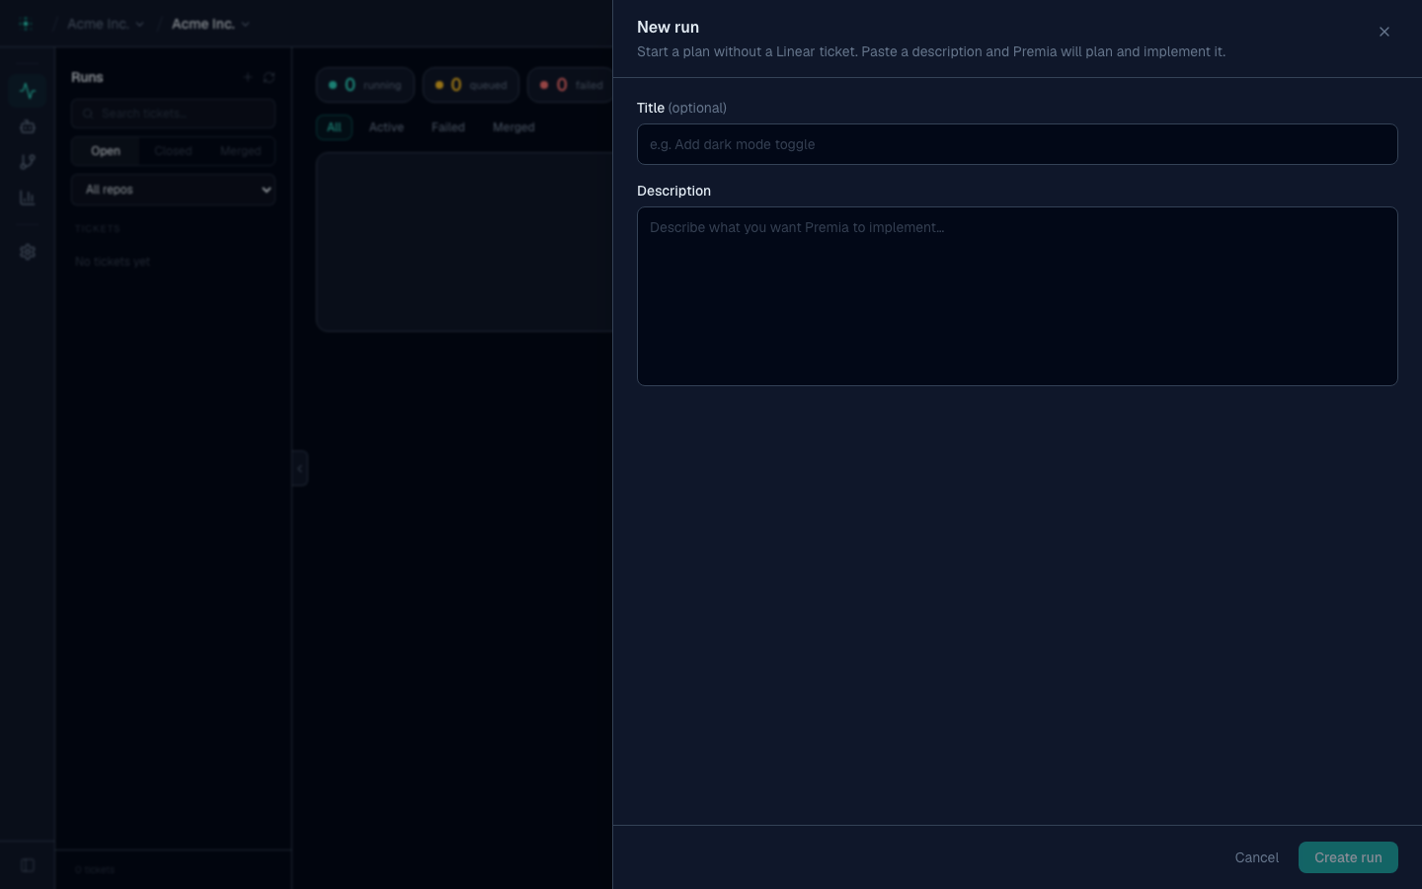This screenshot has width=1422, height=889.
Task: Focus the Description text area
Action: 1017,296
